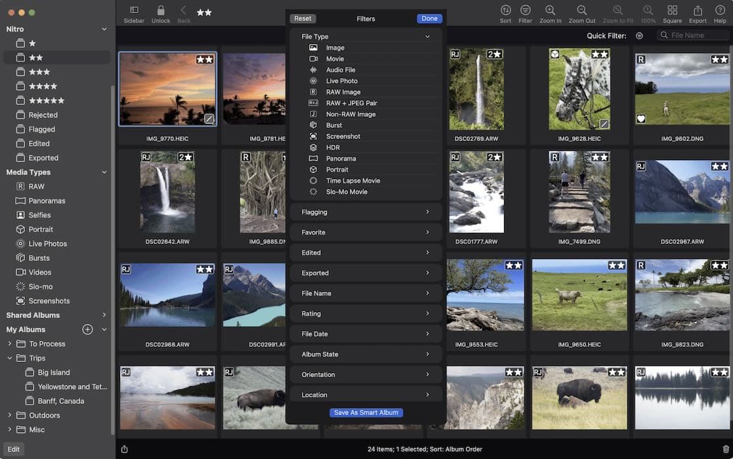Expand the Rating filter section
The image size is (733, 459).
pyautogui.click(x=366, y=313)
